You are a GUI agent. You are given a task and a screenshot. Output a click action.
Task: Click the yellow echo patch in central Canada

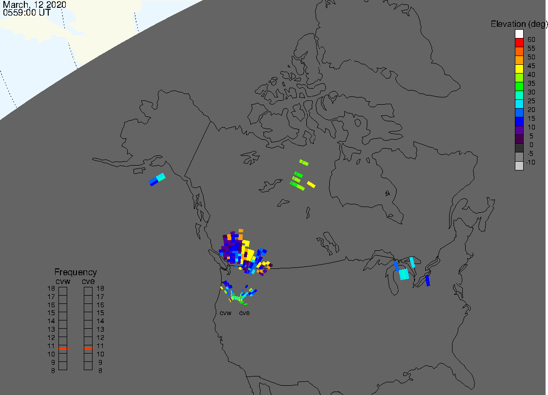click(311, 184)
